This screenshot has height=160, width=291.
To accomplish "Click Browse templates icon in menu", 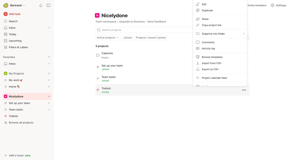I will point(198,57).
